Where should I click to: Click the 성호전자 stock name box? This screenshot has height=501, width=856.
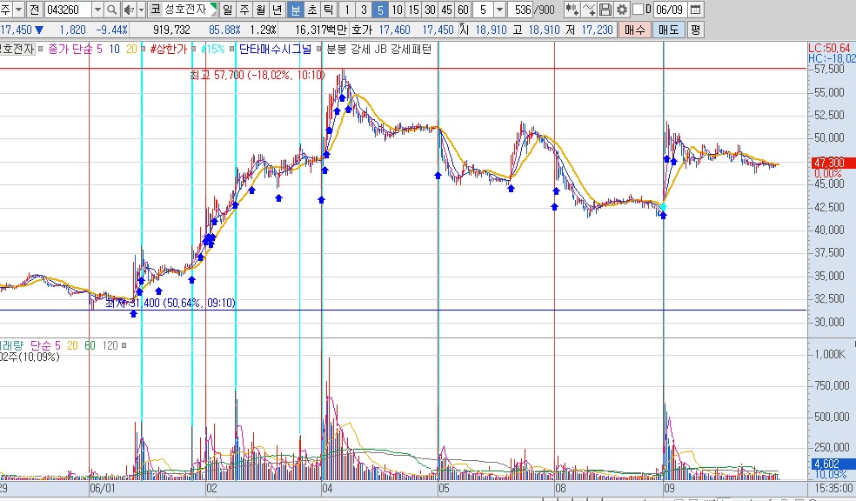point(184,10)
